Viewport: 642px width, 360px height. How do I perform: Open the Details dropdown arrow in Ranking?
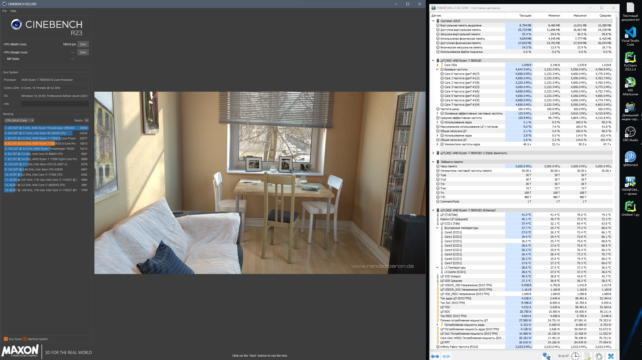(87, 120)
